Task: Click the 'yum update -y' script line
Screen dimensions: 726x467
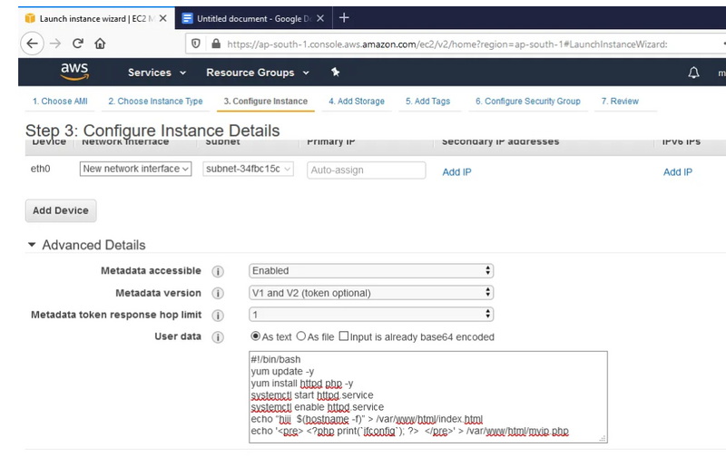Action: pos(282,371)
